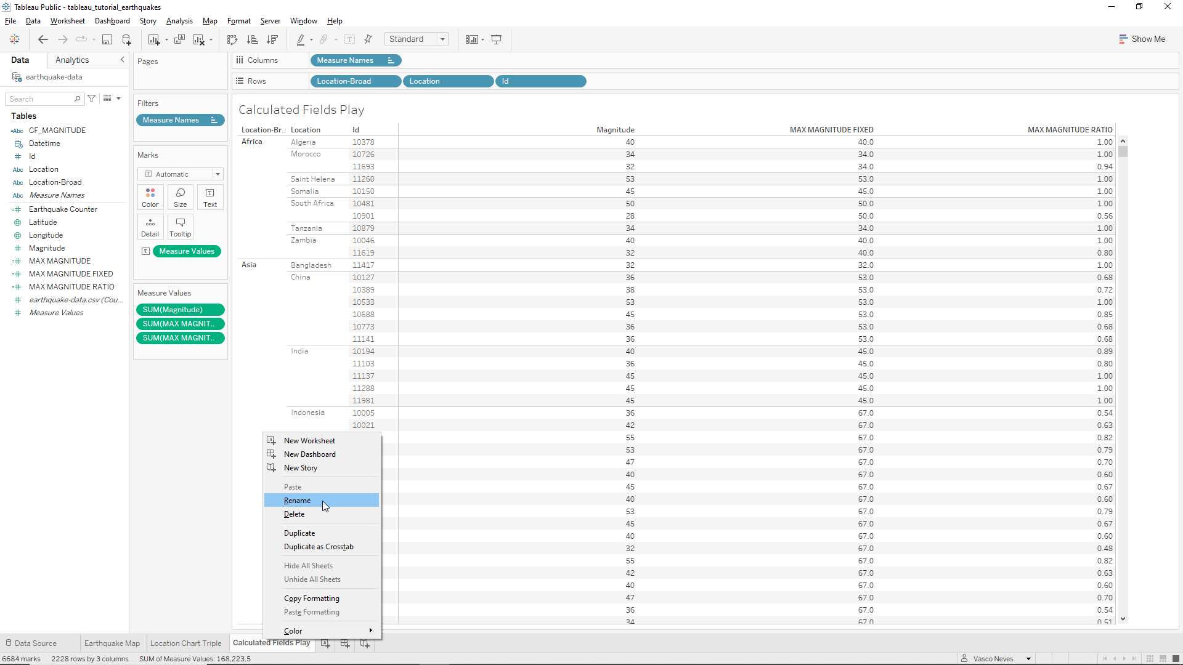Expand Show/Hide Cards dropdown arrow
The image size is (1183, 665).
pyautogui.click(x=482, y=40)
